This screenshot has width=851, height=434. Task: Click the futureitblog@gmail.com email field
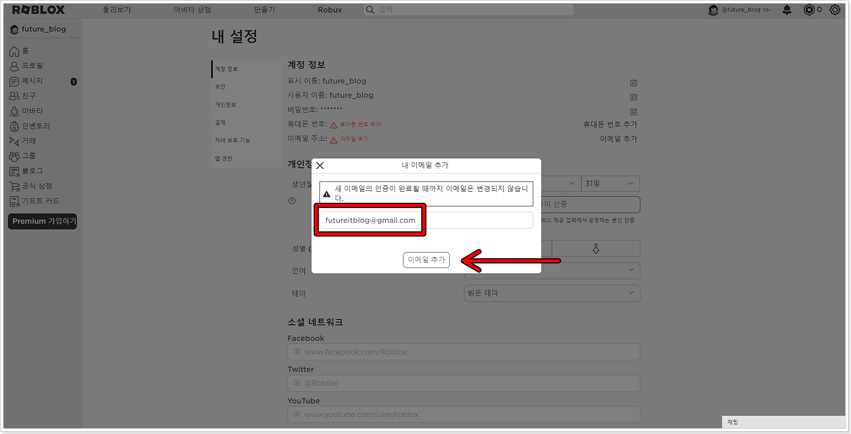[x=370, y=220]
